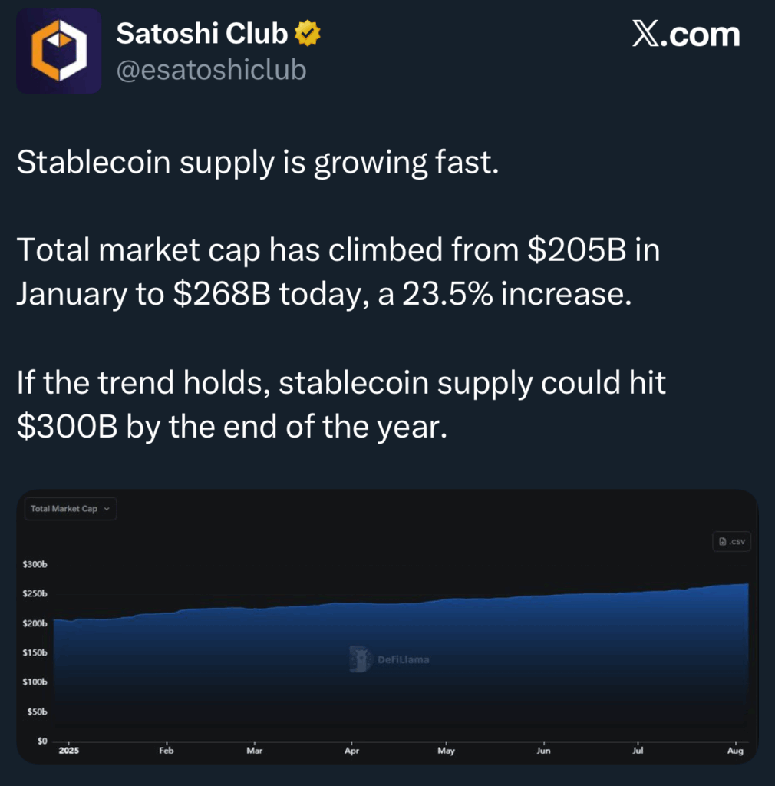The image size is (775, 786).
Task: Select the May marker on the x-axis
Action: click(446, 751)
